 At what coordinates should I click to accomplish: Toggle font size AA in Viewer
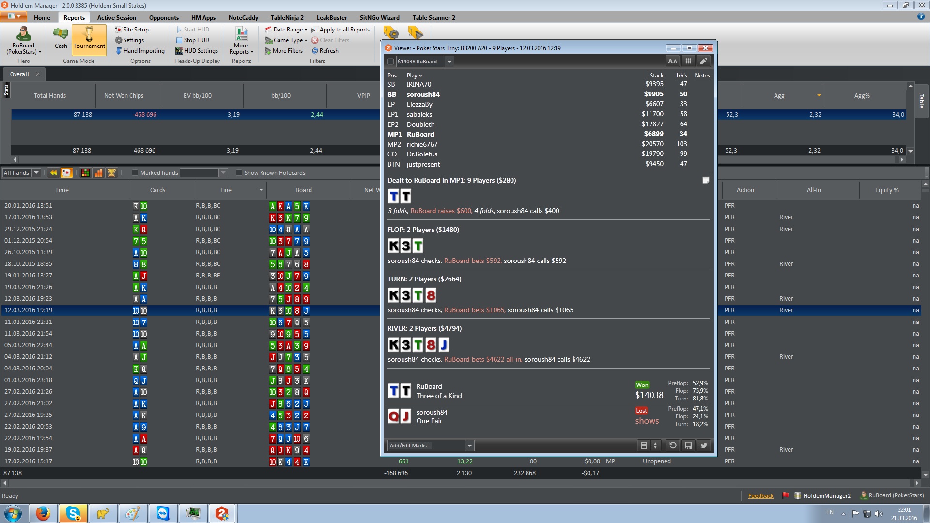pyautogui.click(x=673, y=61)
